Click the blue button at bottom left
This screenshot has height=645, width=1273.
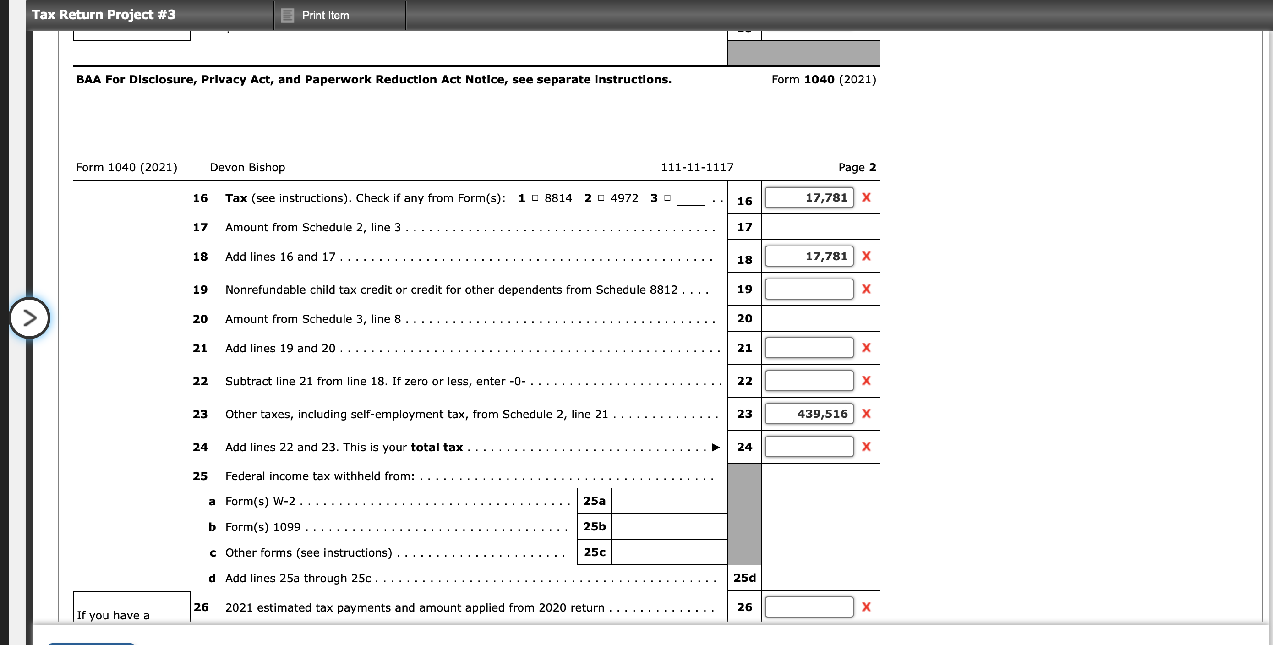[x=92, y=643]
